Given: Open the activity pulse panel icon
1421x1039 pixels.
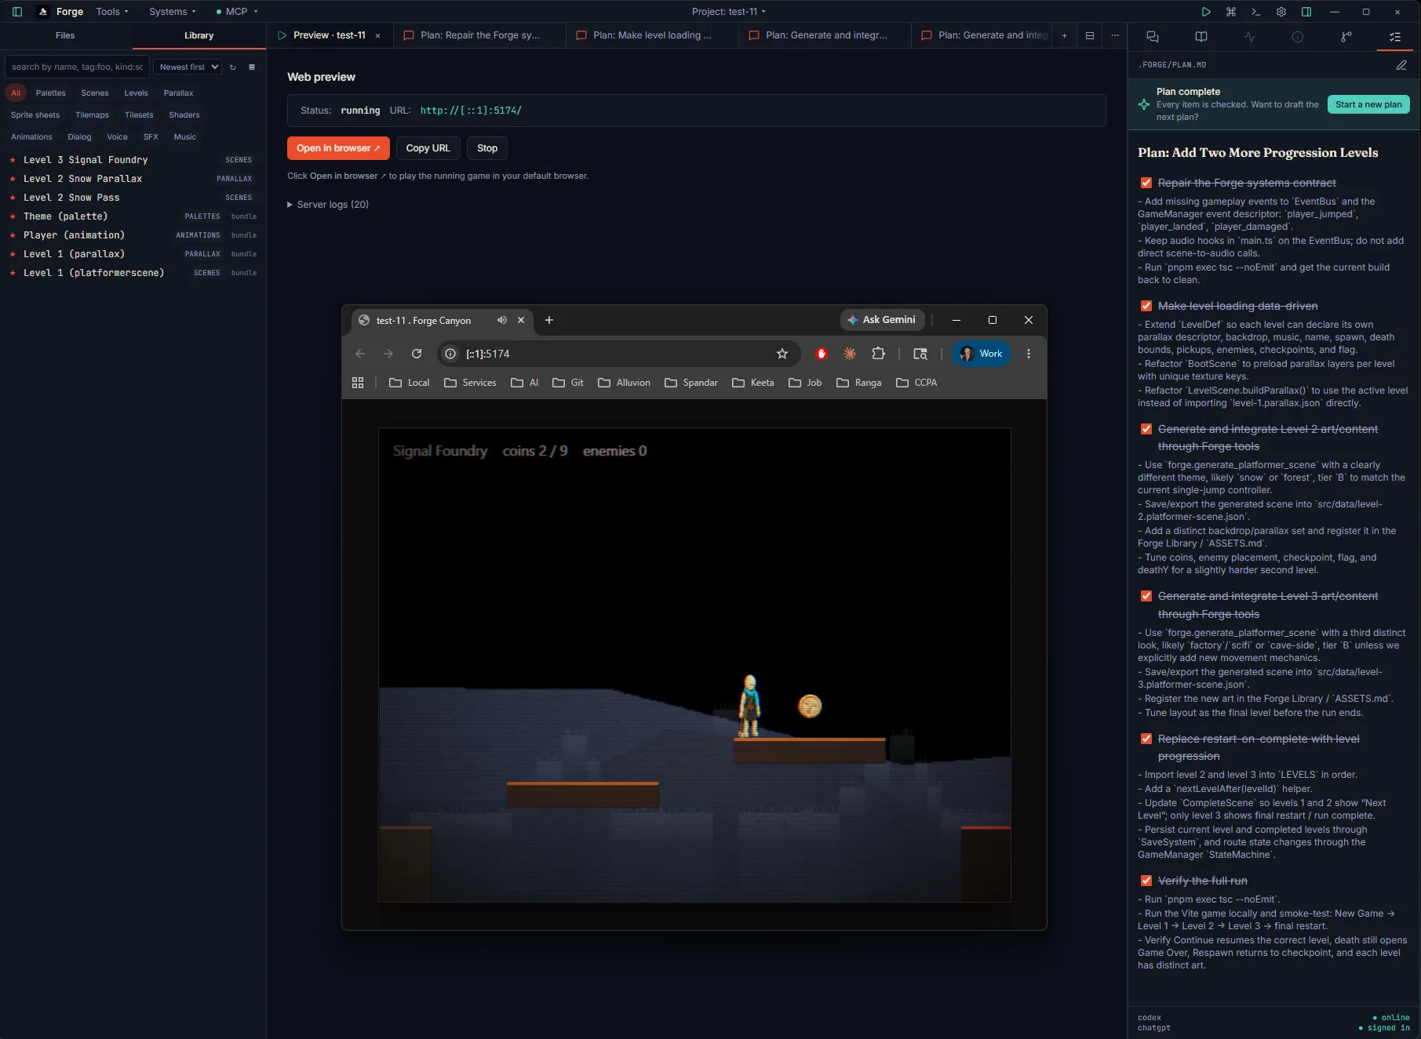Looking at the screenshot, I should [x=1250, y=37].
